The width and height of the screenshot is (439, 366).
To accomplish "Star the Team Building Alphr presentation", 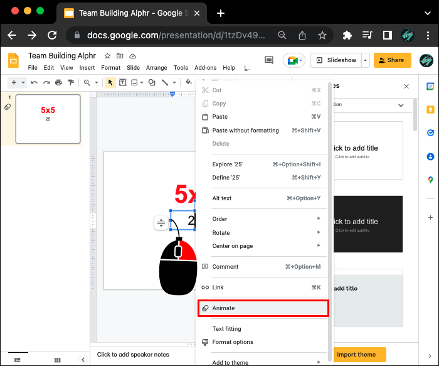I will 107,56.
